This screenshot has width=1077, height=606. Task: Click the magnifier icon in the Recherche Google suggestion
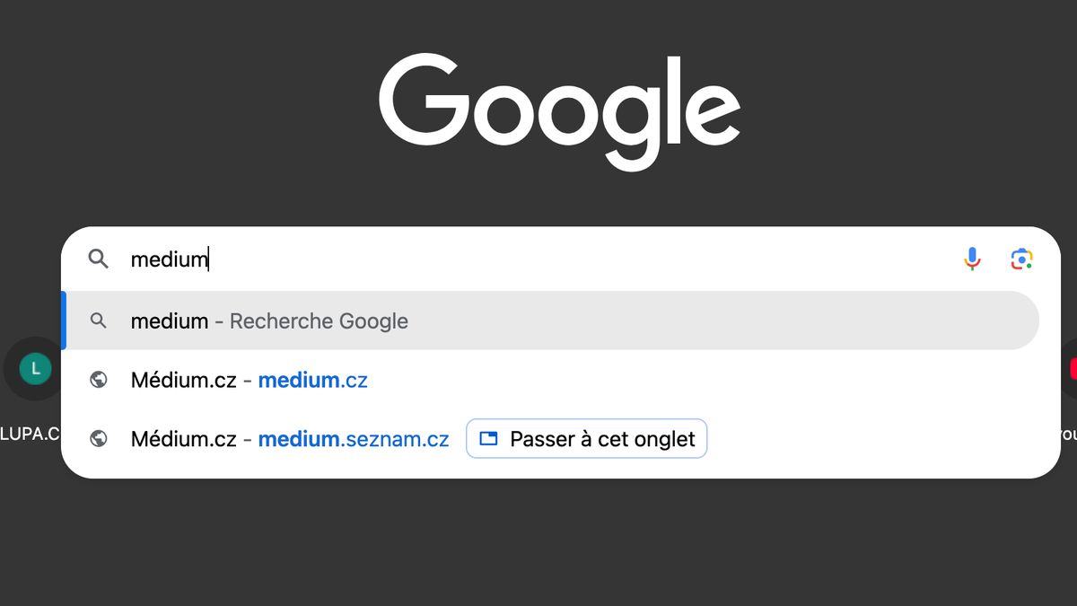[99, 321]
